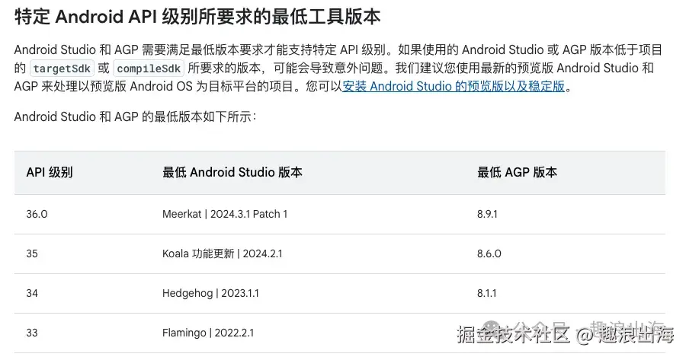Select the '最低 AGP 版本' column header
686x357 pixels.
[517, 172]
